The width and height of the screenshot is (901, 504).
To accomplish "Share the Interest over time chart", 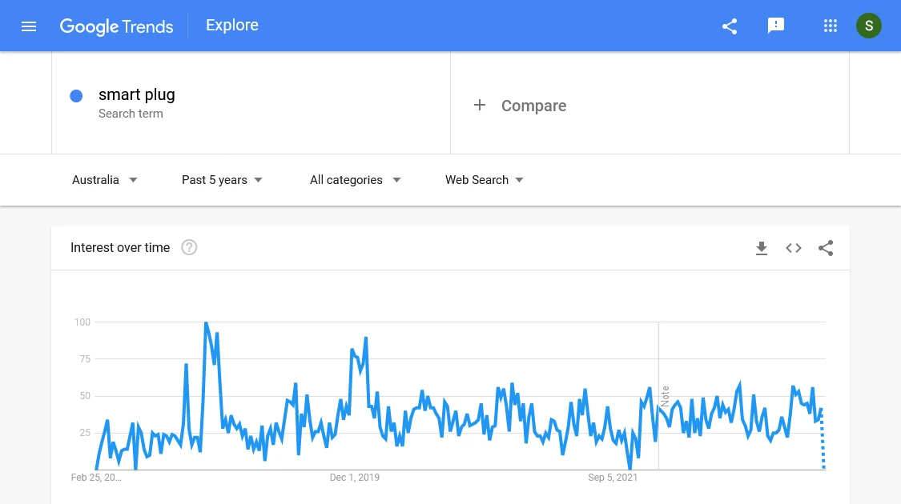I will tap(826, 248).
